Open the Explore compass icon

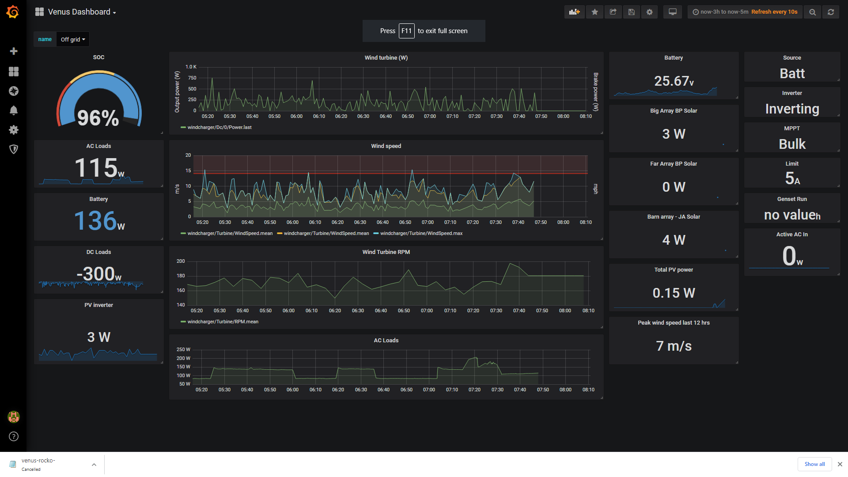14,91
